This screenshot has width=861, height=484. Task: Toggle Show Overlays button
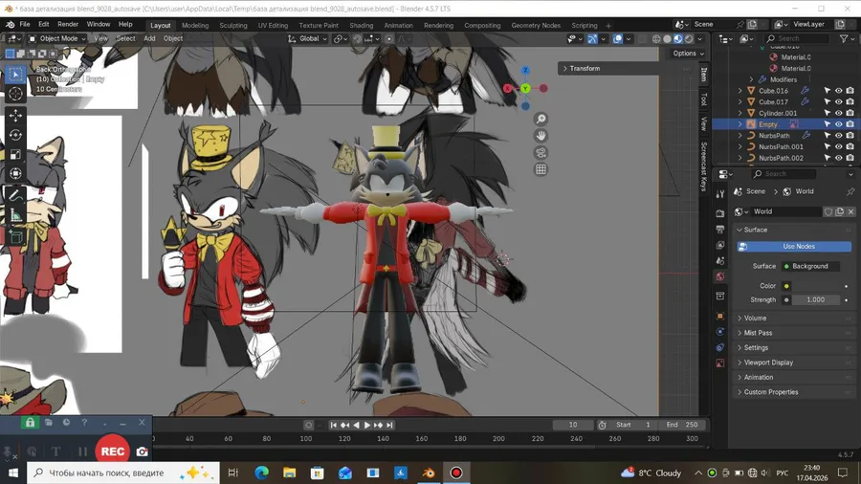click(x=618, y=39)
